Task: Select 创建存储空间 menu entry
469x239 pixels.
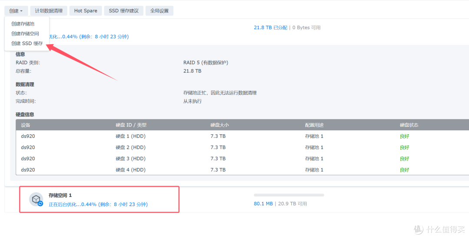Action: tap(25, 34)
